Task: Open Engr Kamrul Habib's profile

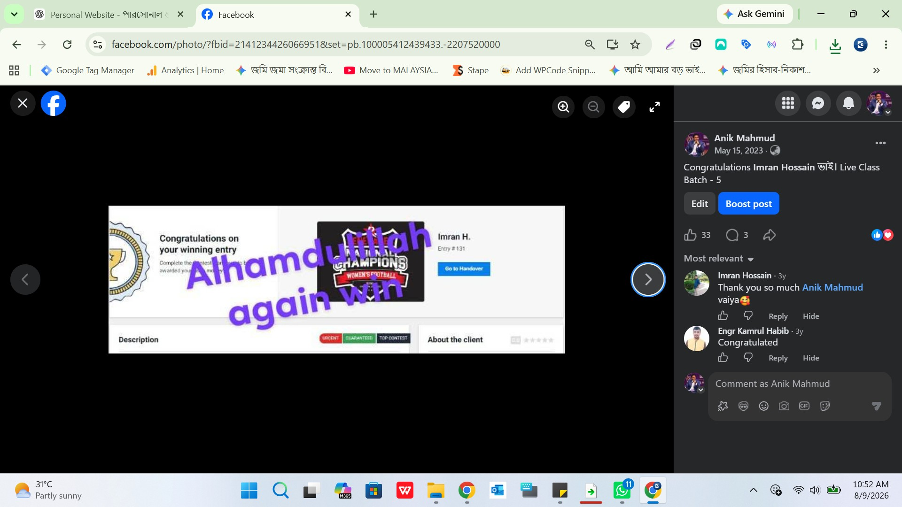Action: coord(753,331)
